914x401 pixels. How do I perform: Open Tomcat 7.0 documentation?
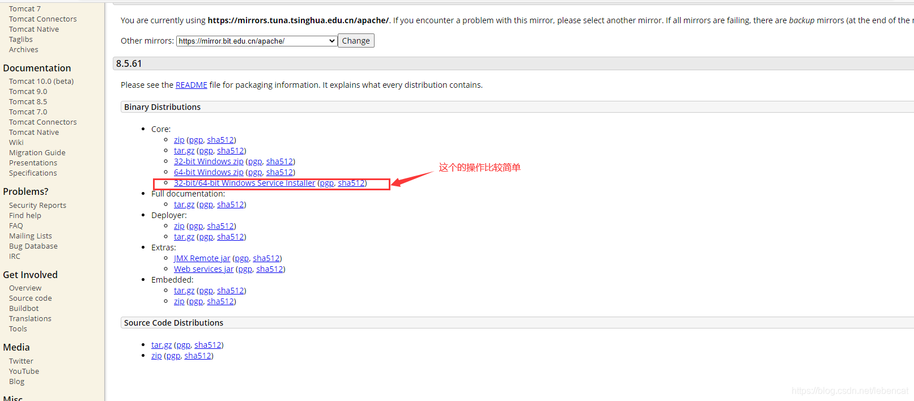click(28, 112)
